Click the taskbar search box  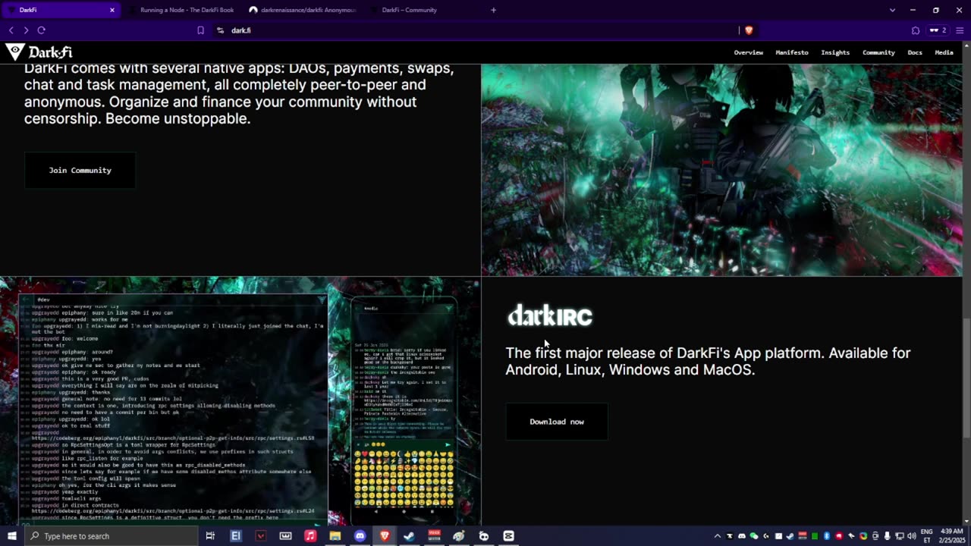111,536
